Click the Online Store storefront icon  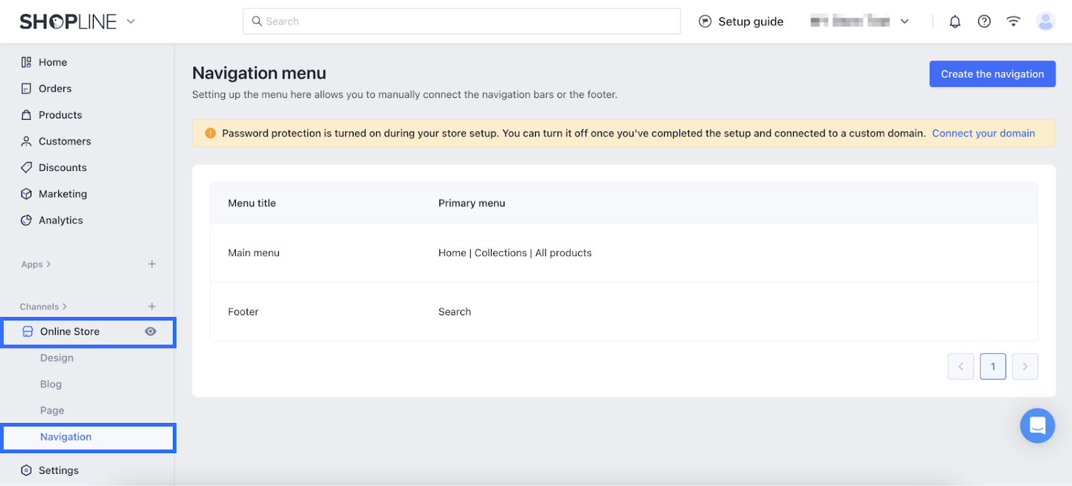27,331
